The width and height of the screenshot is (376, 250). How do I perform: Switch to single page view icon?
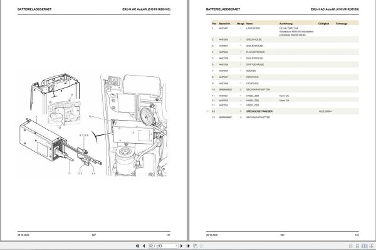point(350,246)
